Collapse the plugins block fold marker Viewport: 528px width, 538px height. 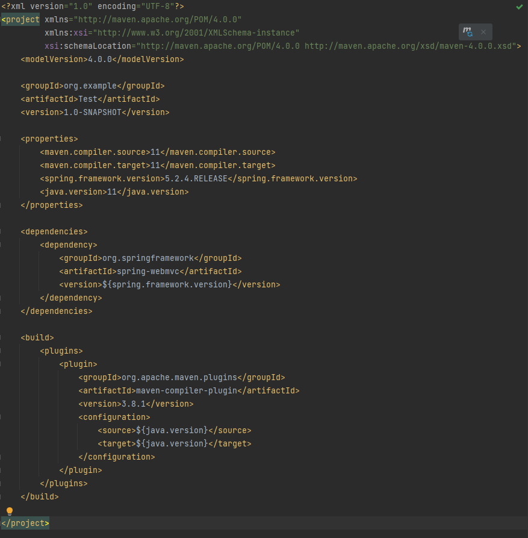click(x=1, y=351)
